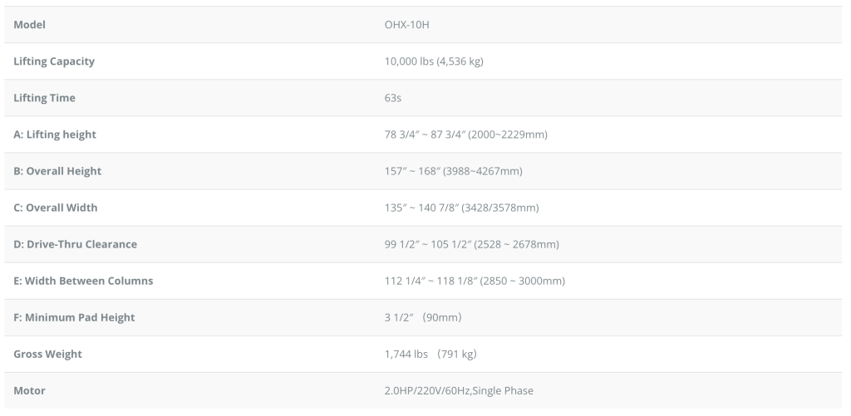The height and width of the screenshot is (416, 851).
Task: Click the Motor row label
Action: coord(29,390)
